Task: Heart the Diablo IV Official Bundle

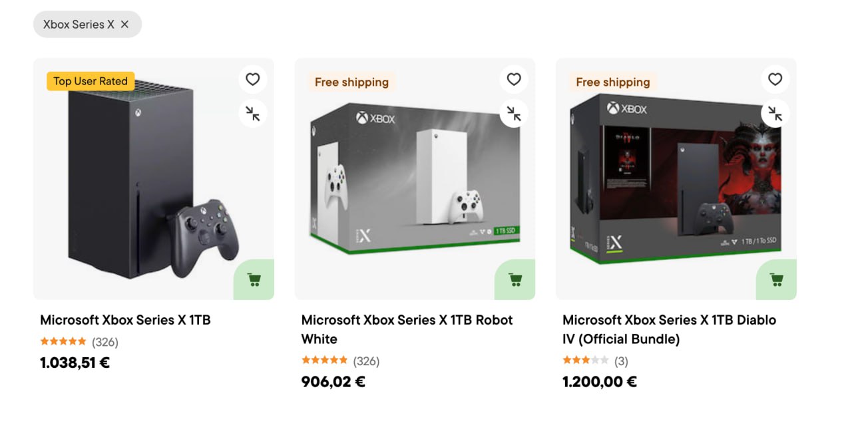Action: [775, 80]
